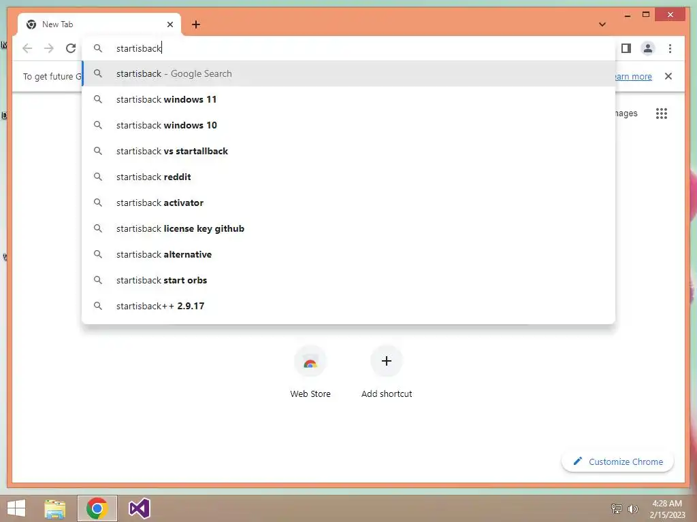Follow the Learn more link
697x522 pixels.
633,76
